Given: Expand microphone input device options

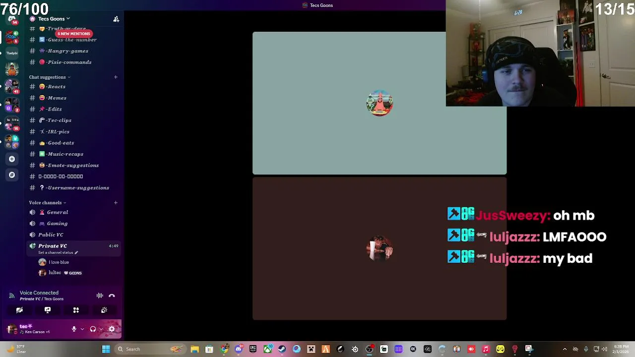Looking at the screenshot, I should [82, 329].
